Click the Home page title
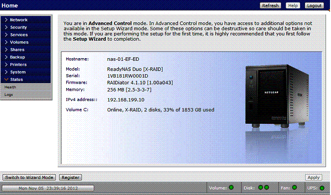 coord(10,5)
